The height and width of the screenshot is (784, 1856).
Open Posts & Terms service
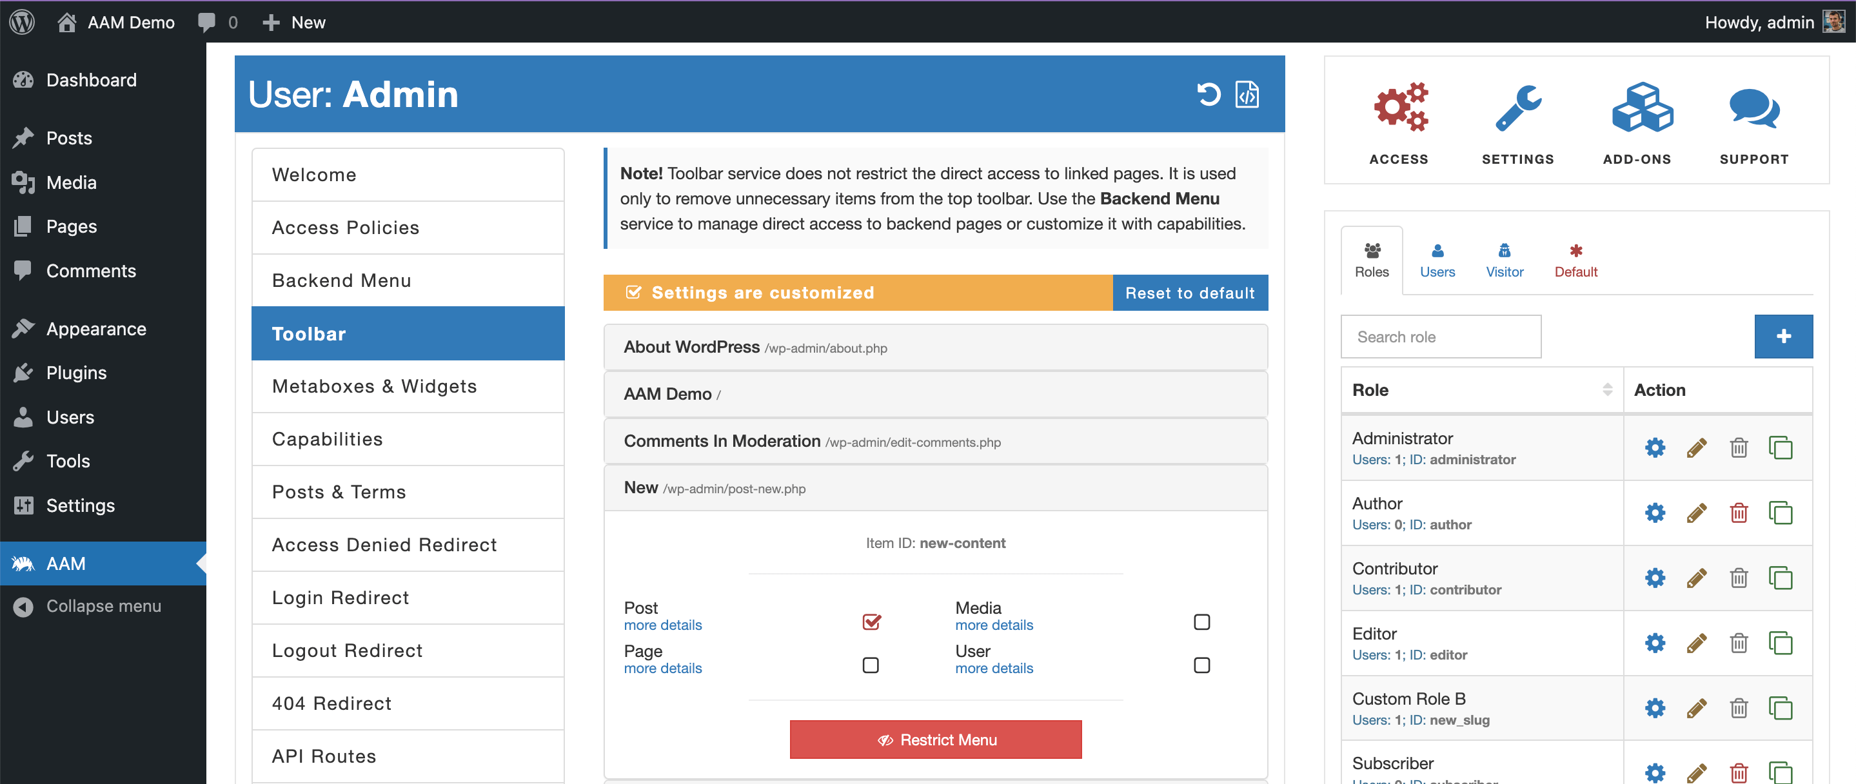point(408,492)
